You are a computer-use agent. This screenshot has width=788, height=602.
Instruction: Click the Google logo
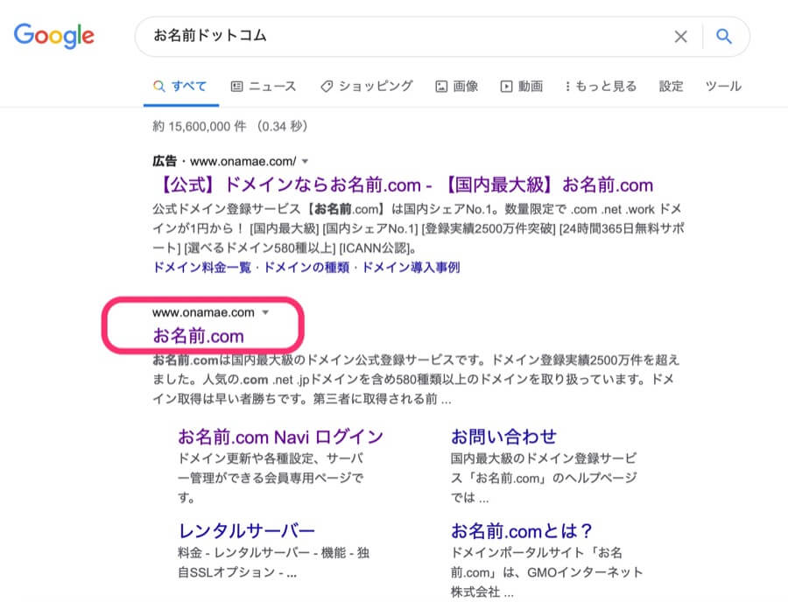(53, 36)
